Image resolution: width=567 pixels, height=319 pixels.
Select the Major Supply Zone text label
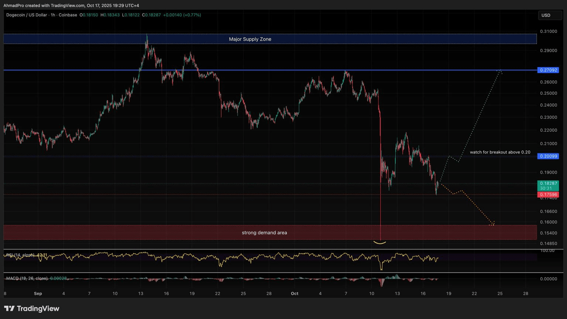(x=250, y=39)
